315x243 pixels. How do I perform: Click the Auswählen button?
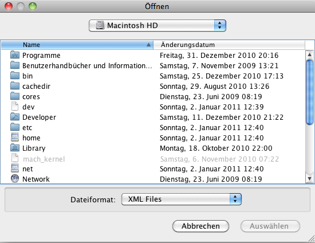(x=270, y=226)
